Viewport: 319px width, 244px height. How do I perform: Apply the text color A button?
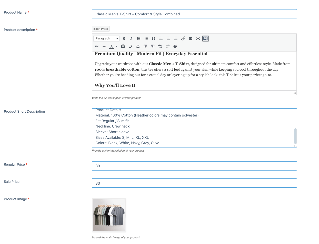click(x=112, y=46)
